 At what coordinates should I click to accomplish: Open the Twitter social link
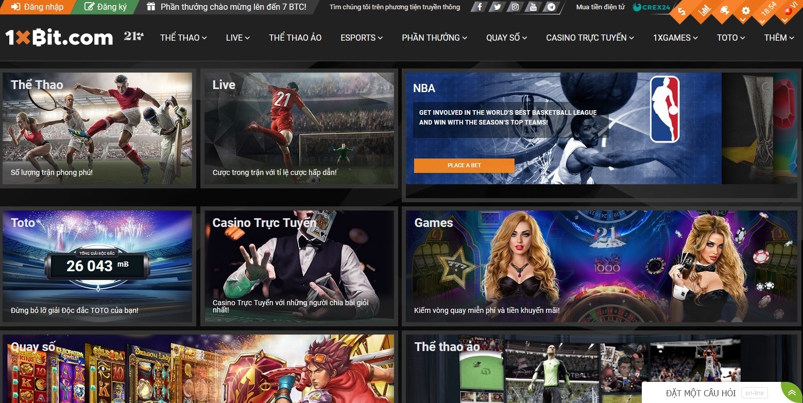(497, 7)
